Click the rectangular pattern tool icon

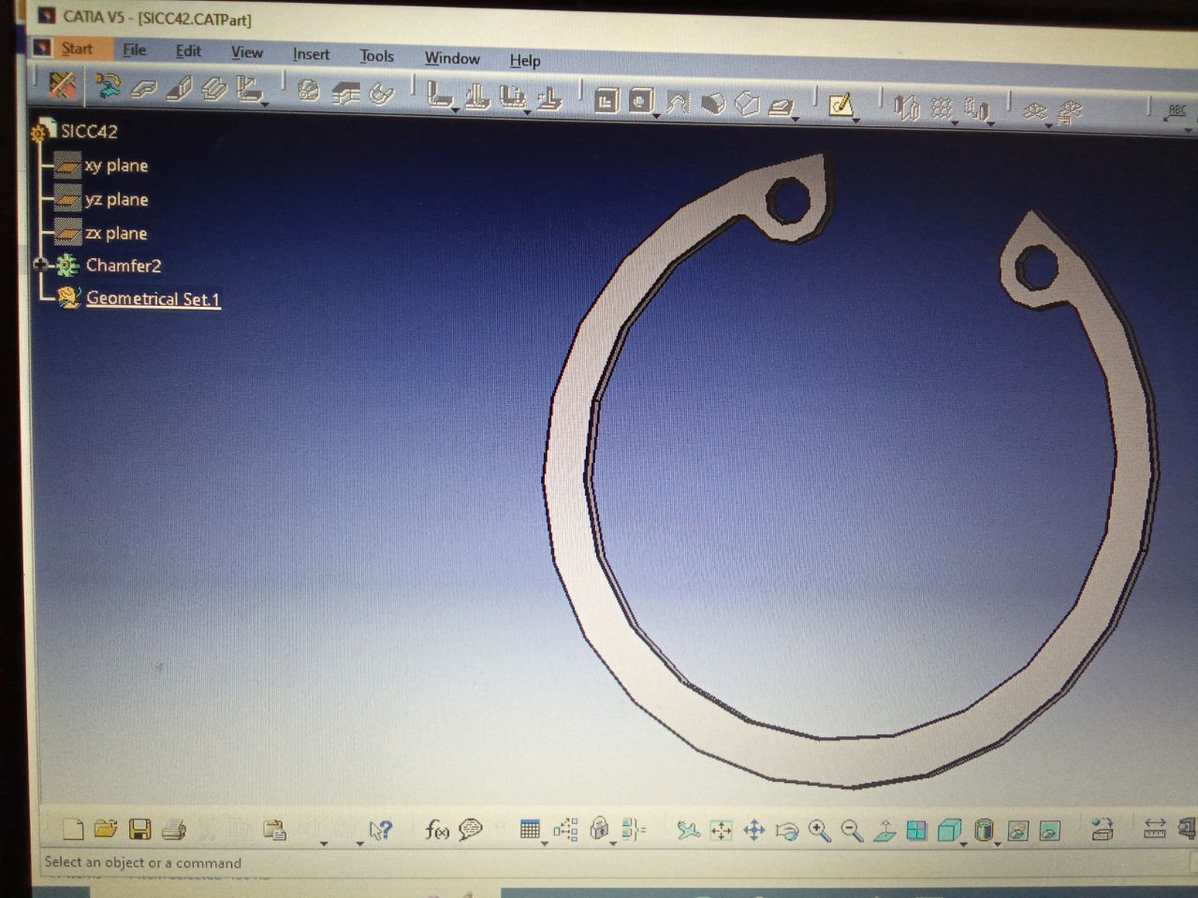coord(941,109)
